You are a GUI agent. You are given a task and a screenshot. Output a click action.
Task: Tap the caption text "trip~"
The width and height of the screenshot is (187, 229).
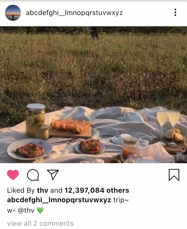click(121, 200)
